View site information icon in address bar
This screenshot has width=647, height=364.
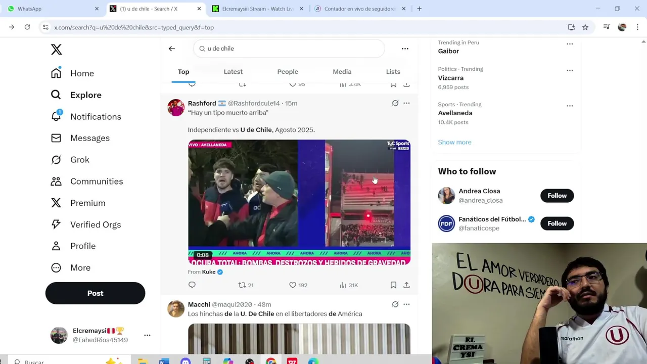pos(45,27)
